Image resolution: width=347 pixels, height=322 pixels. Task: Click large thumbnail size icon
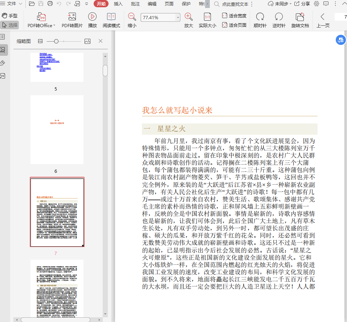coord(87,41)
